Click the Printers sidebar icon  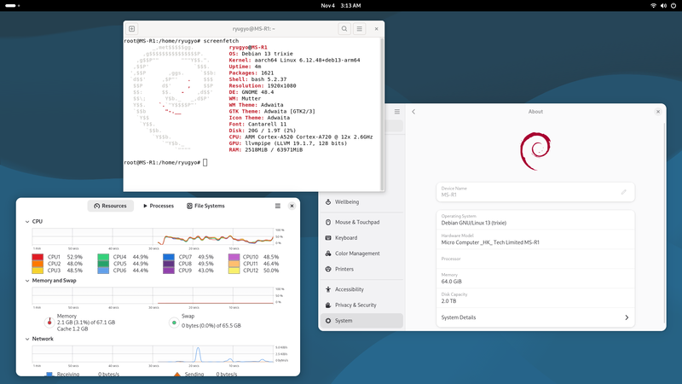click(x=328, y=269)
